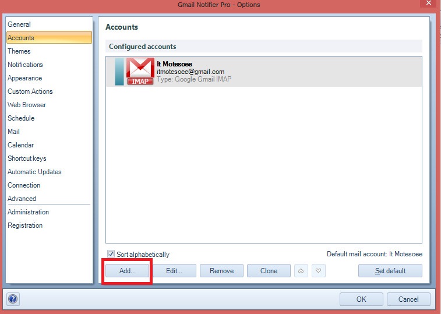Click the Add... account button
Viewport: 441px width, 314px height.
(x=128, y=271)
